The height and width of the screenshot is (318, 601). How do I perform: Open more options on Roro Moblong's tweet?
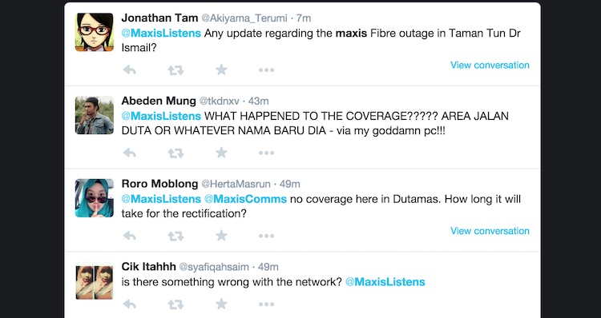[x=266, y=236]
